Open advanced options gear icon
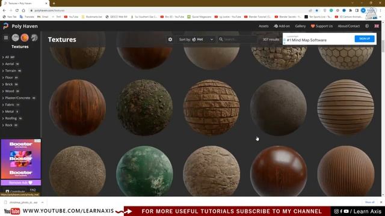 170,40
